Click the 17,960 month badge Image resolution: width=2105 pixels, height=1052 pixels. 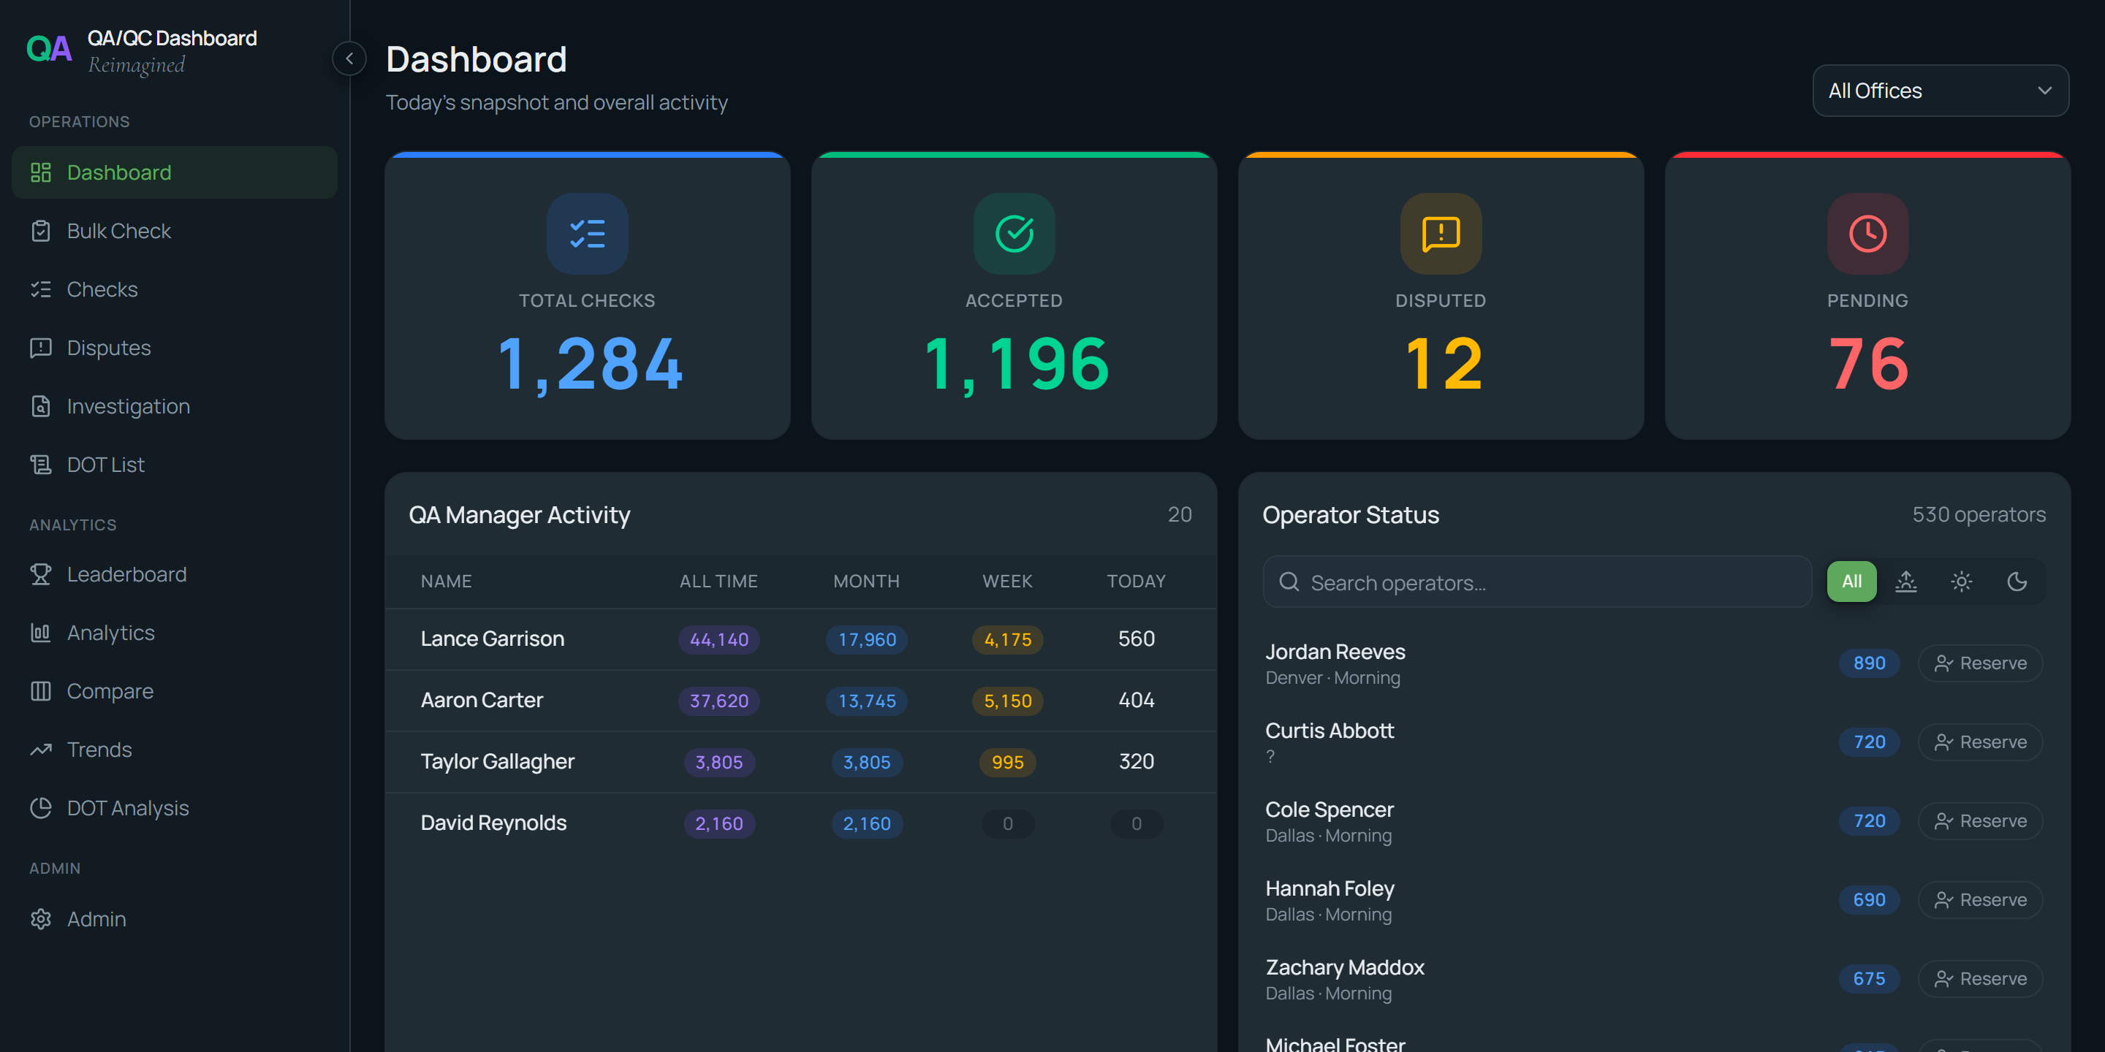tap(866, 639)
